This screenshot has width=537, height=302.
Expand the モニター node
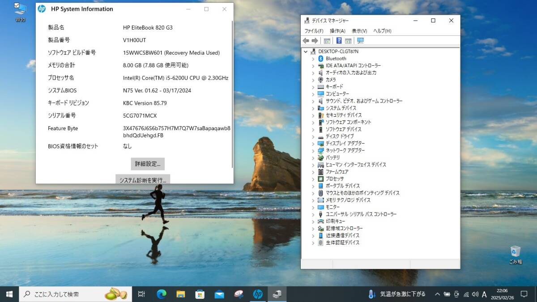(313, 207)
